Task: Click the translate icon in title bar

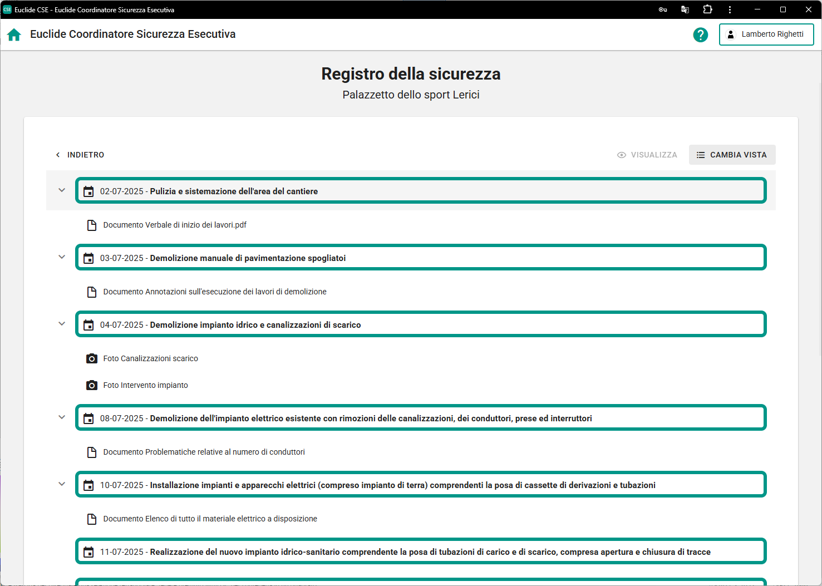Action: point(685,9)
